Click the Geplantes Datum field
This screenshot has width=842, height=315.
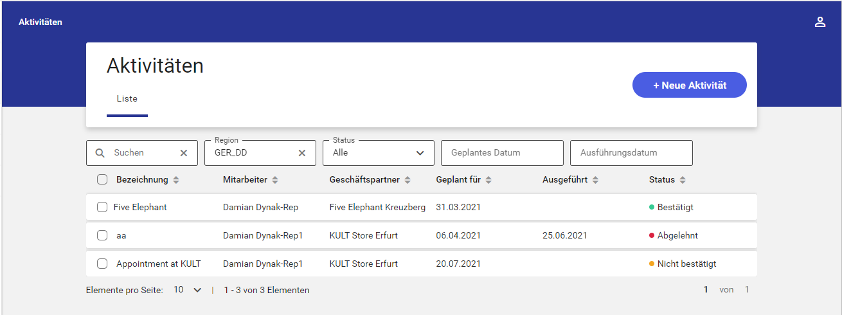click(501, 153)
